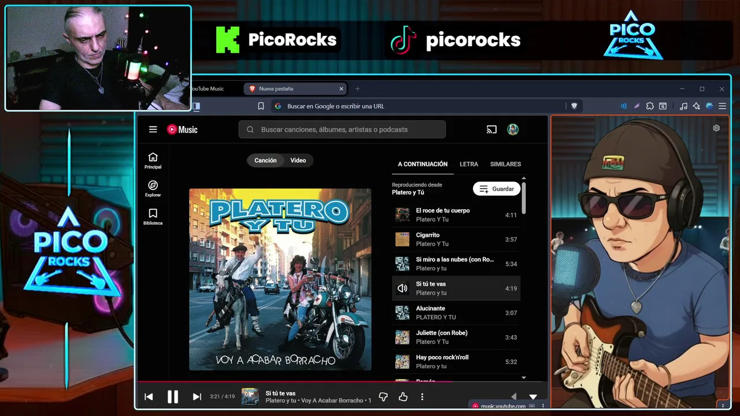Click the gear icon on avatar panel

click(x=716, y=128)
